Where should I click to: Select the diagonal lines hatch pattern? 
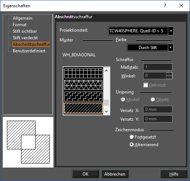[x=83, y=108]
